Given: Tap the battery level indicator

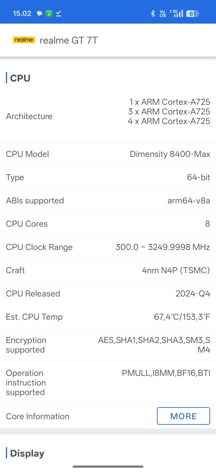Looking at the screenshot, I should pyautogui.click(x=193, y=13).
